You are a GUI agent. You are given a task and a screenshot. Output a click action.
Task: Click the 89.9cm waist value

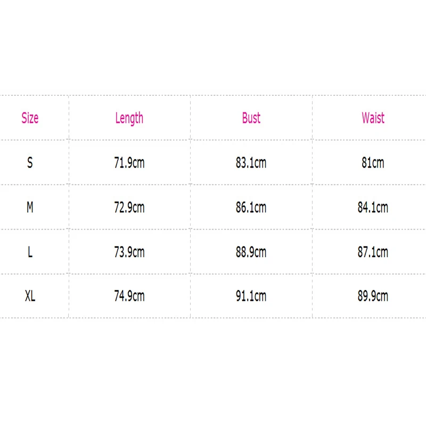(x=373, y=296)
